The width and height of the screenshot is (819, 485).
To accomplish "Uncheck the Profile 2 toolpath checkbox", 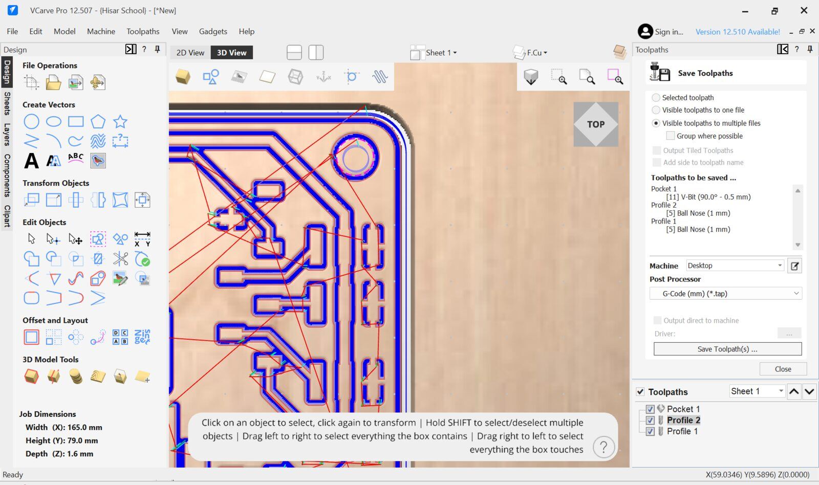I will pos(650,420).
